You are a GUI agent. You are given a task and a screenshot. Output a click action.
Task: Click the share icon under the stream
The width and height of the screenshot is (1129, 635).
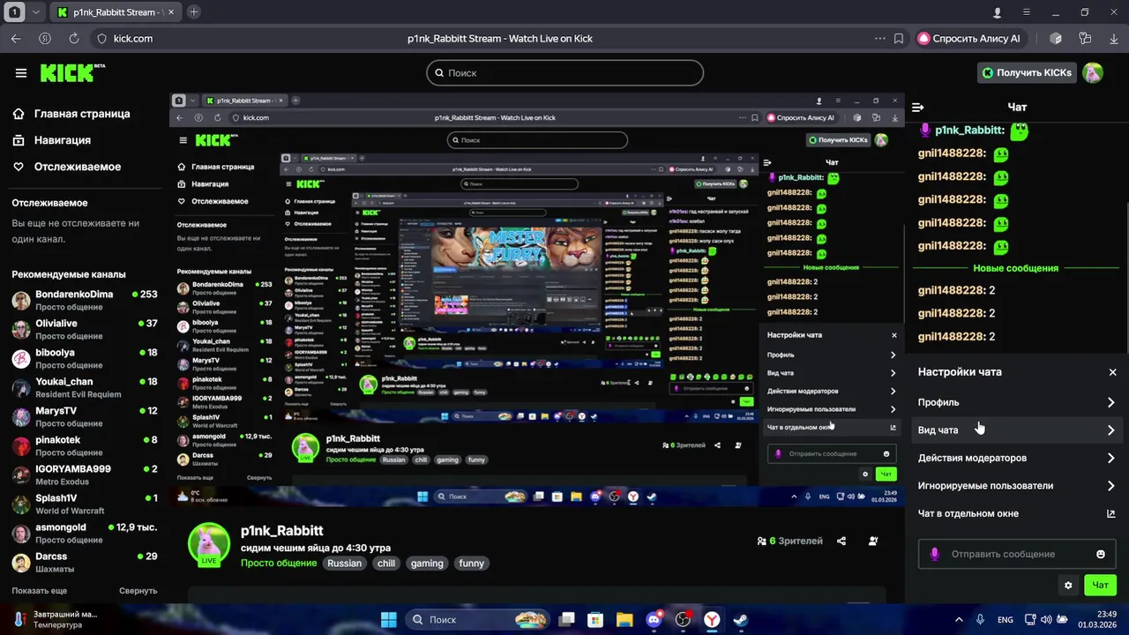click(x=841, y=542)
